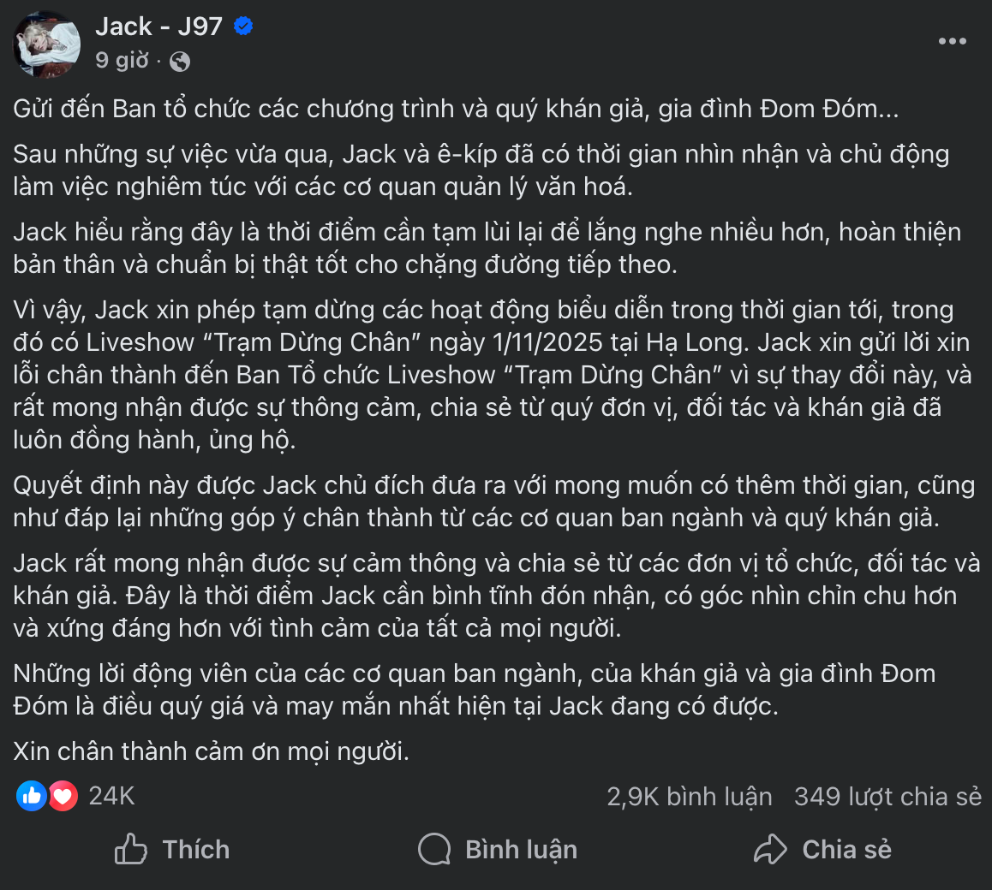Click the "9 giờ" post timestamp

pyautogui.click(x=122, y=61)
